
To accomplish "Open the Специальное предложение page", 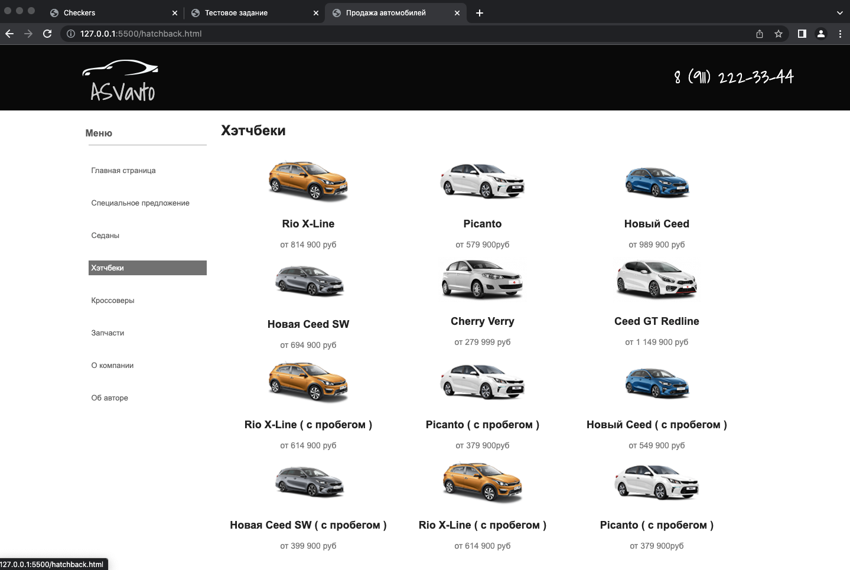I will click(x=140, y=203).
